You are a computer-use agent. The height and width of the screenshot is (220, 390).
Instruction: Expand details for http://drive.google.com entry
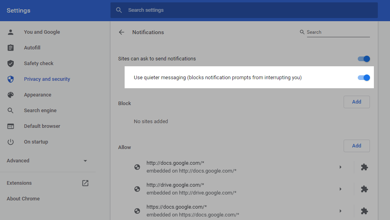pyautogui.click(x=340, y=189)
